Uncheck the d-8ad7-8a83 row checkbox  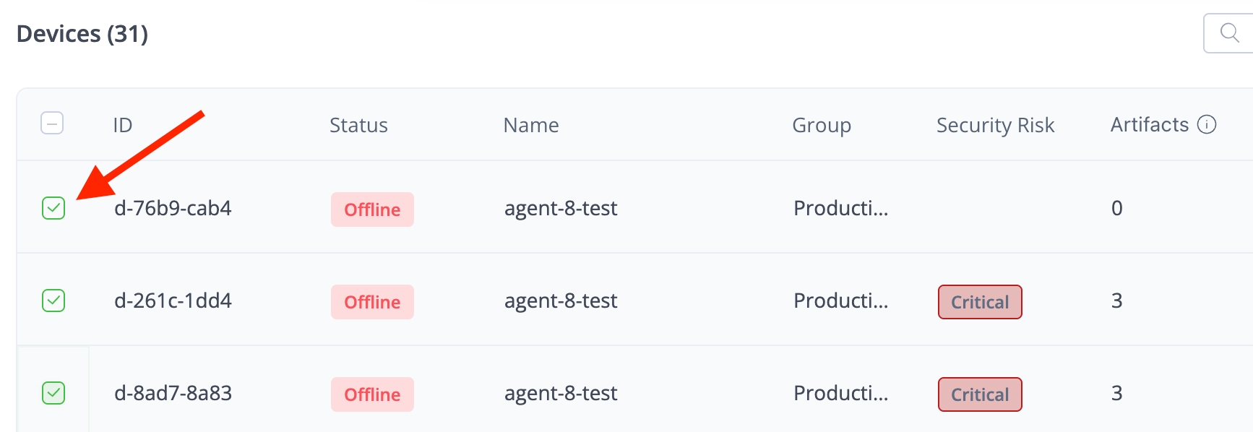tap(53, 393)
